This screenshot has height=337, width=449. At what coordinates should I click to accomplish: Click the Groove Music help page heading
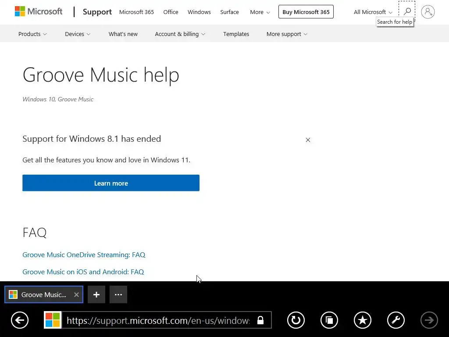(101, 75)
